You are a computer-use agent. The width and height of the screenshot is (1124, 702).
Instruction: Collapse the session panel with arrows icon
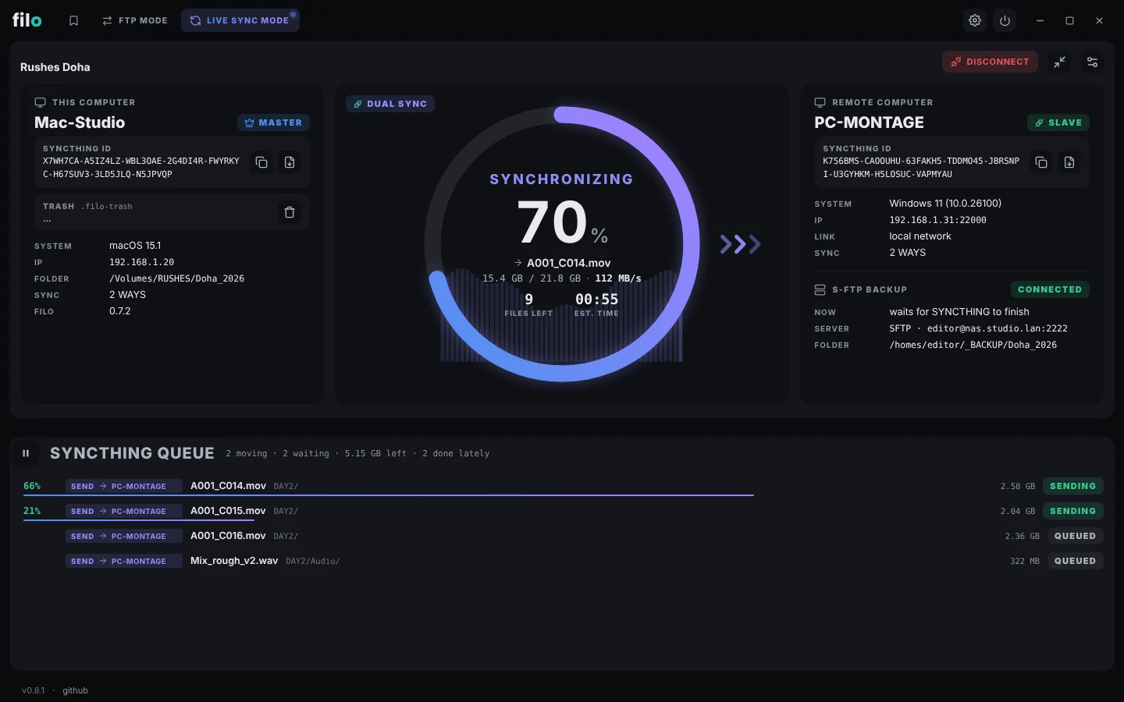pyautogui.click(x=1059, y=62)
